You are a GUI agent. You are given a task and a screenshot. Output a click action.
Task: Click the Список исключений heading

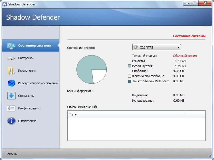(82, 107)
